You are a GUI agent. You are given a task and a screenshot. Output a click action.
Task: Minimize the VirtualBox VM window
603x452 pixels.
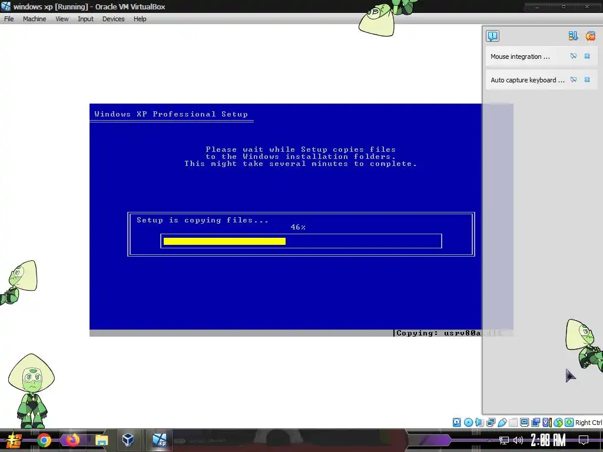pos(537,7)
